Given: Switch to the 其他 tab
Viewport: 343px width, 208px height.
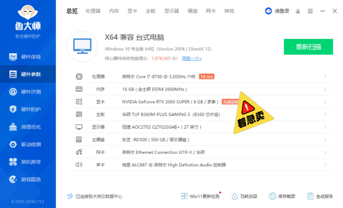Looking at the screenshot, I should tap(229, 11).
